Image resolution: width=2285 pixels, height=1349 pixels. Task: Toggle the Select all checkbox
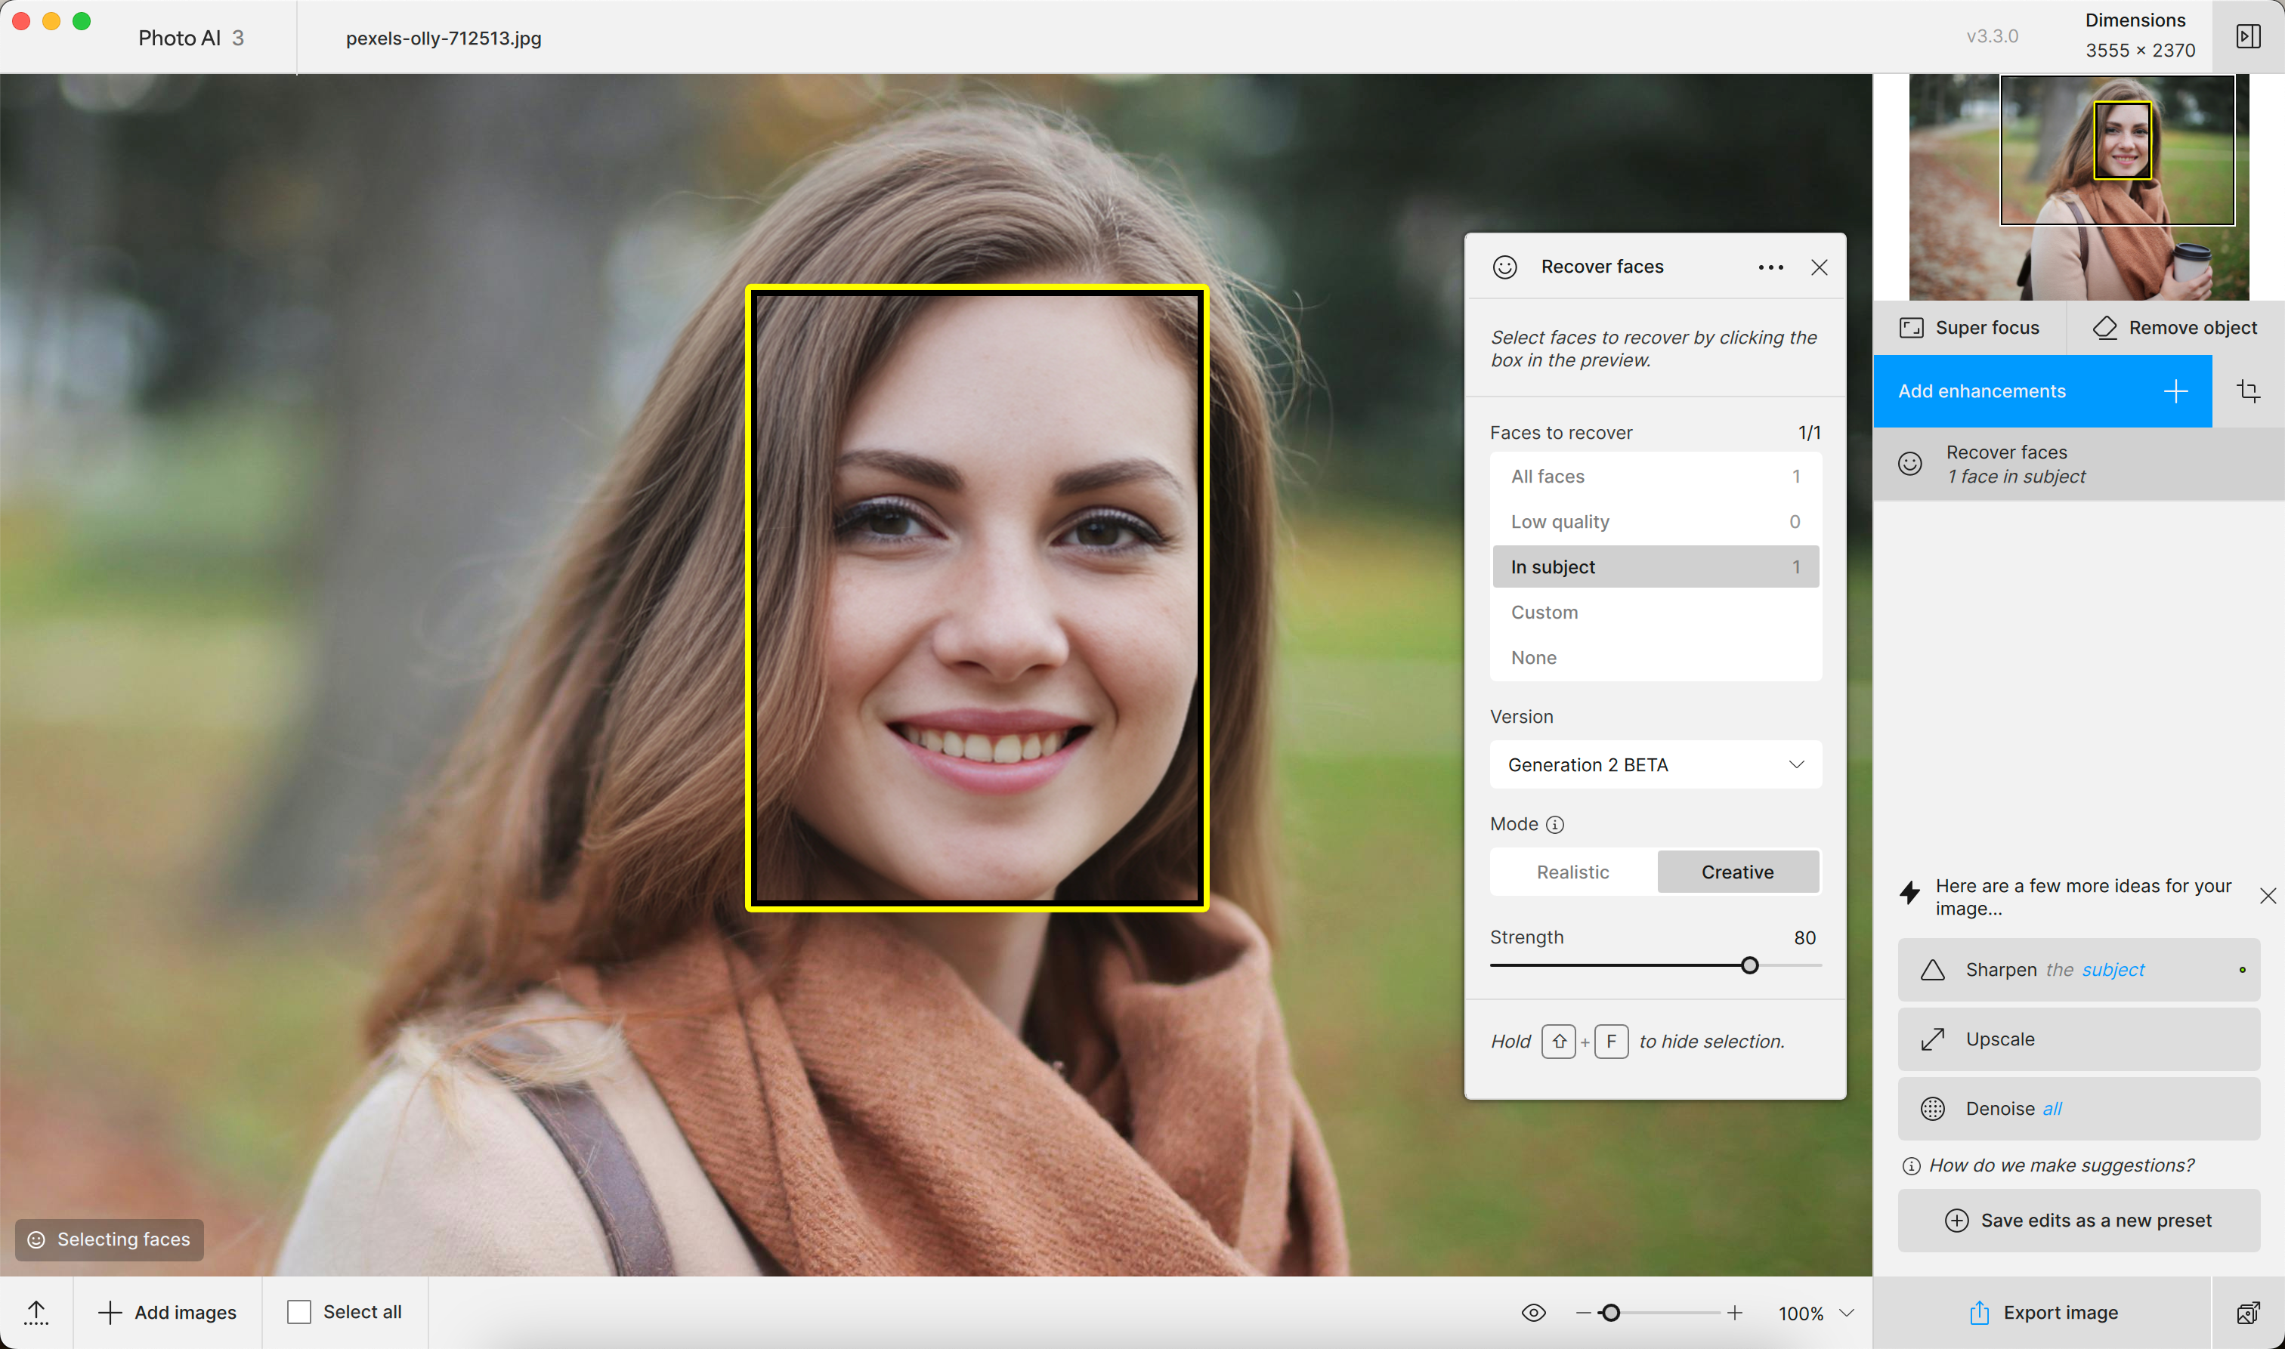299,1312
